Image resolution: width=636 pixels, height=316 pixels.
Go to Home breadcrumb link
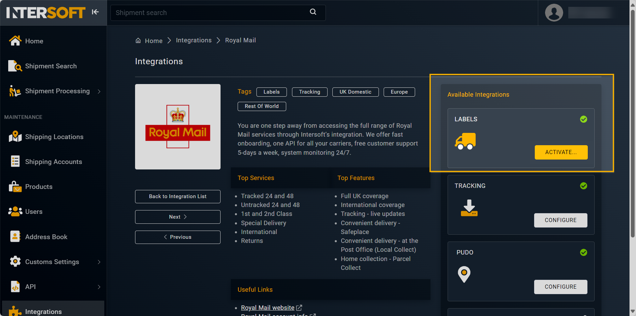coord(154,41)
